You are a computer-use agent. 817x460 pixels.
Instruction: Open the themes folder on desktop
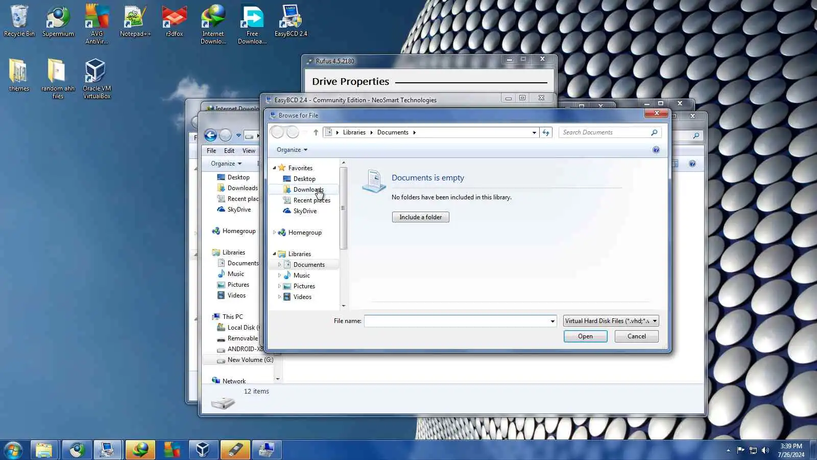[x=19, y=75]
